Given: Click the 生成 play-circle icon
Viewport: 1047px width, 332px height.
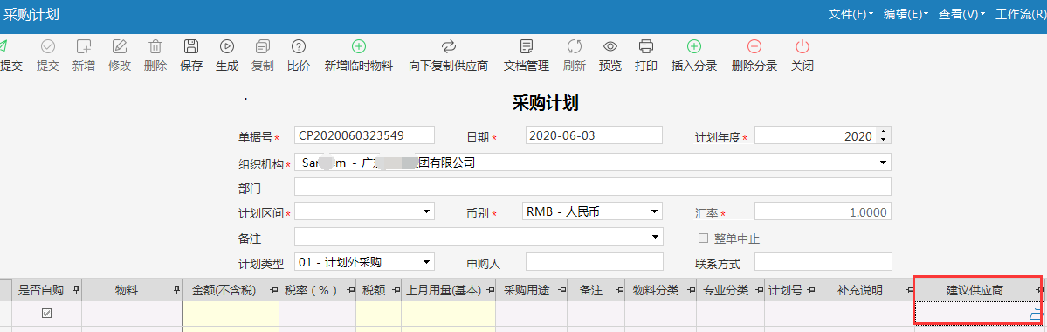Looking at the screenshot, I should [x=226, y=47].
